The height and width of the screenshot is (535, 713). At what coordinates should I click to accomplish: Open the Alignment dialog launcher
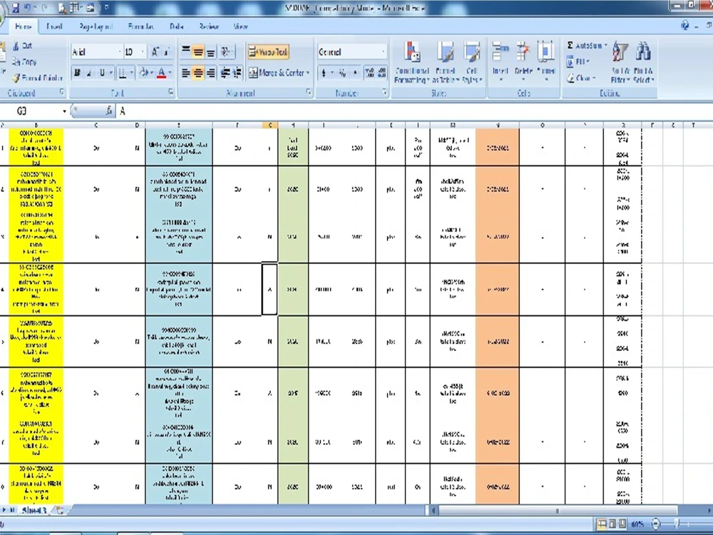tap(309, 92)
